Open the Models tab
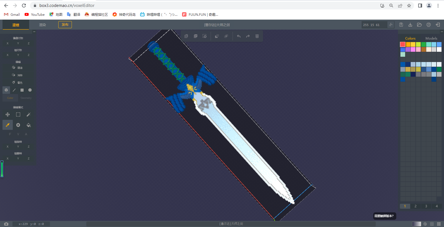 [431, 38]
